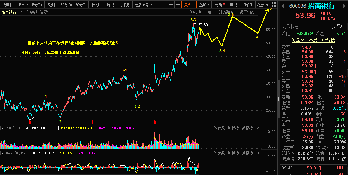Open the 设置均线 dropdown
The height and width of the screenshot is (175, 348).
(x=248, y=12)
